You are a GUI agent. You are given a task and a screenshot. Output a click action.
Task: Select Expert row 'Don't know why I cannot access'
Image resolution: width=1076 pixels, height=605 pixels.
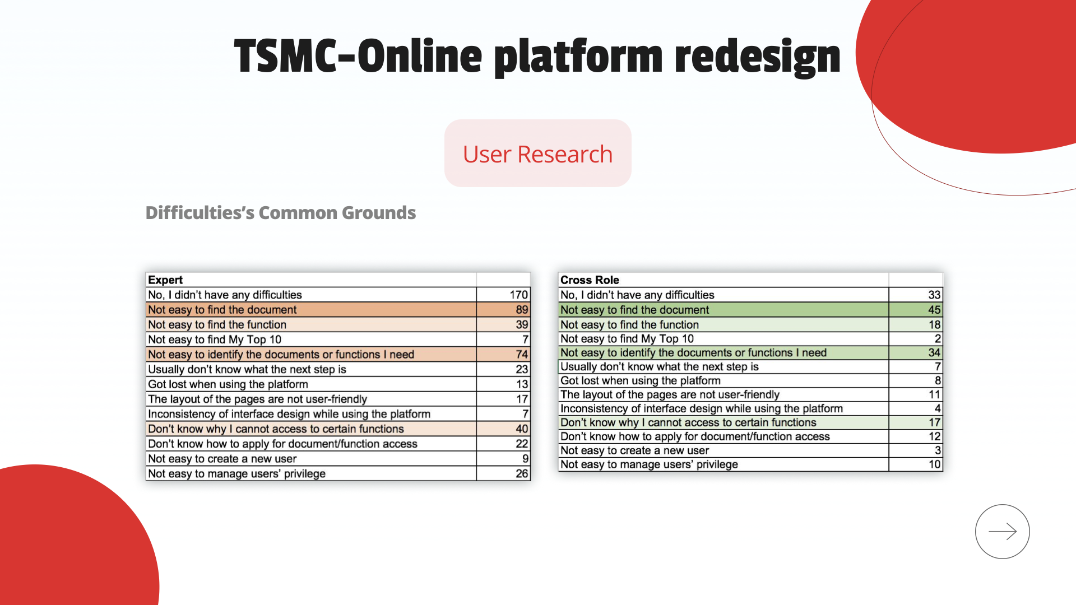(338, 429)
